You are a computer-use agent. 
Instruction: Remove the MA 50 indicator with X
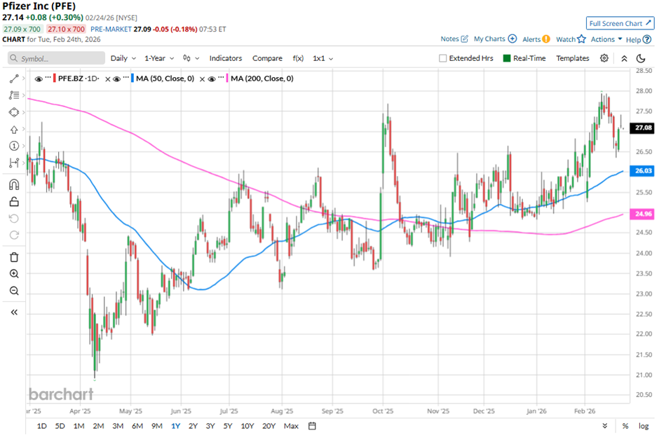pos(202,79)
